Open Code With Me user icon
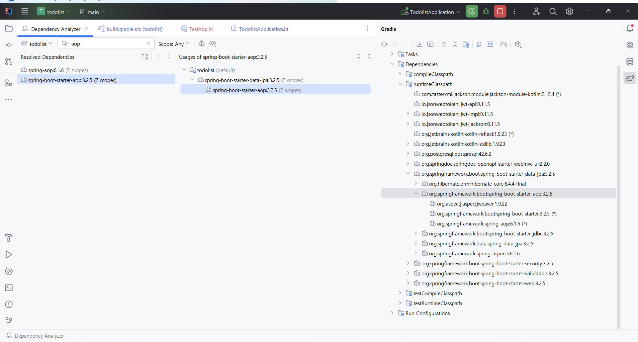 pos(536,12)
